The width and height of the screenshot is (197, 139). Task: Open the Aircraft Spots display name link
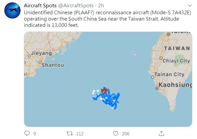(x=40, y=6)
